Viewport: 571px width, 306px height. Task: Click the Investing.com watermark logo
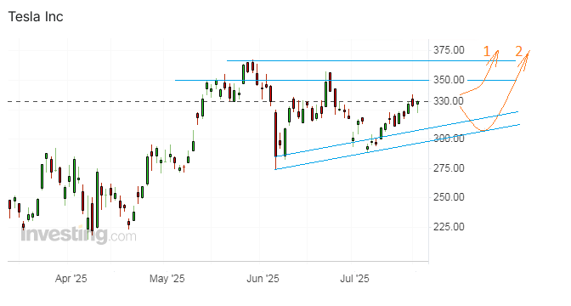79,235
